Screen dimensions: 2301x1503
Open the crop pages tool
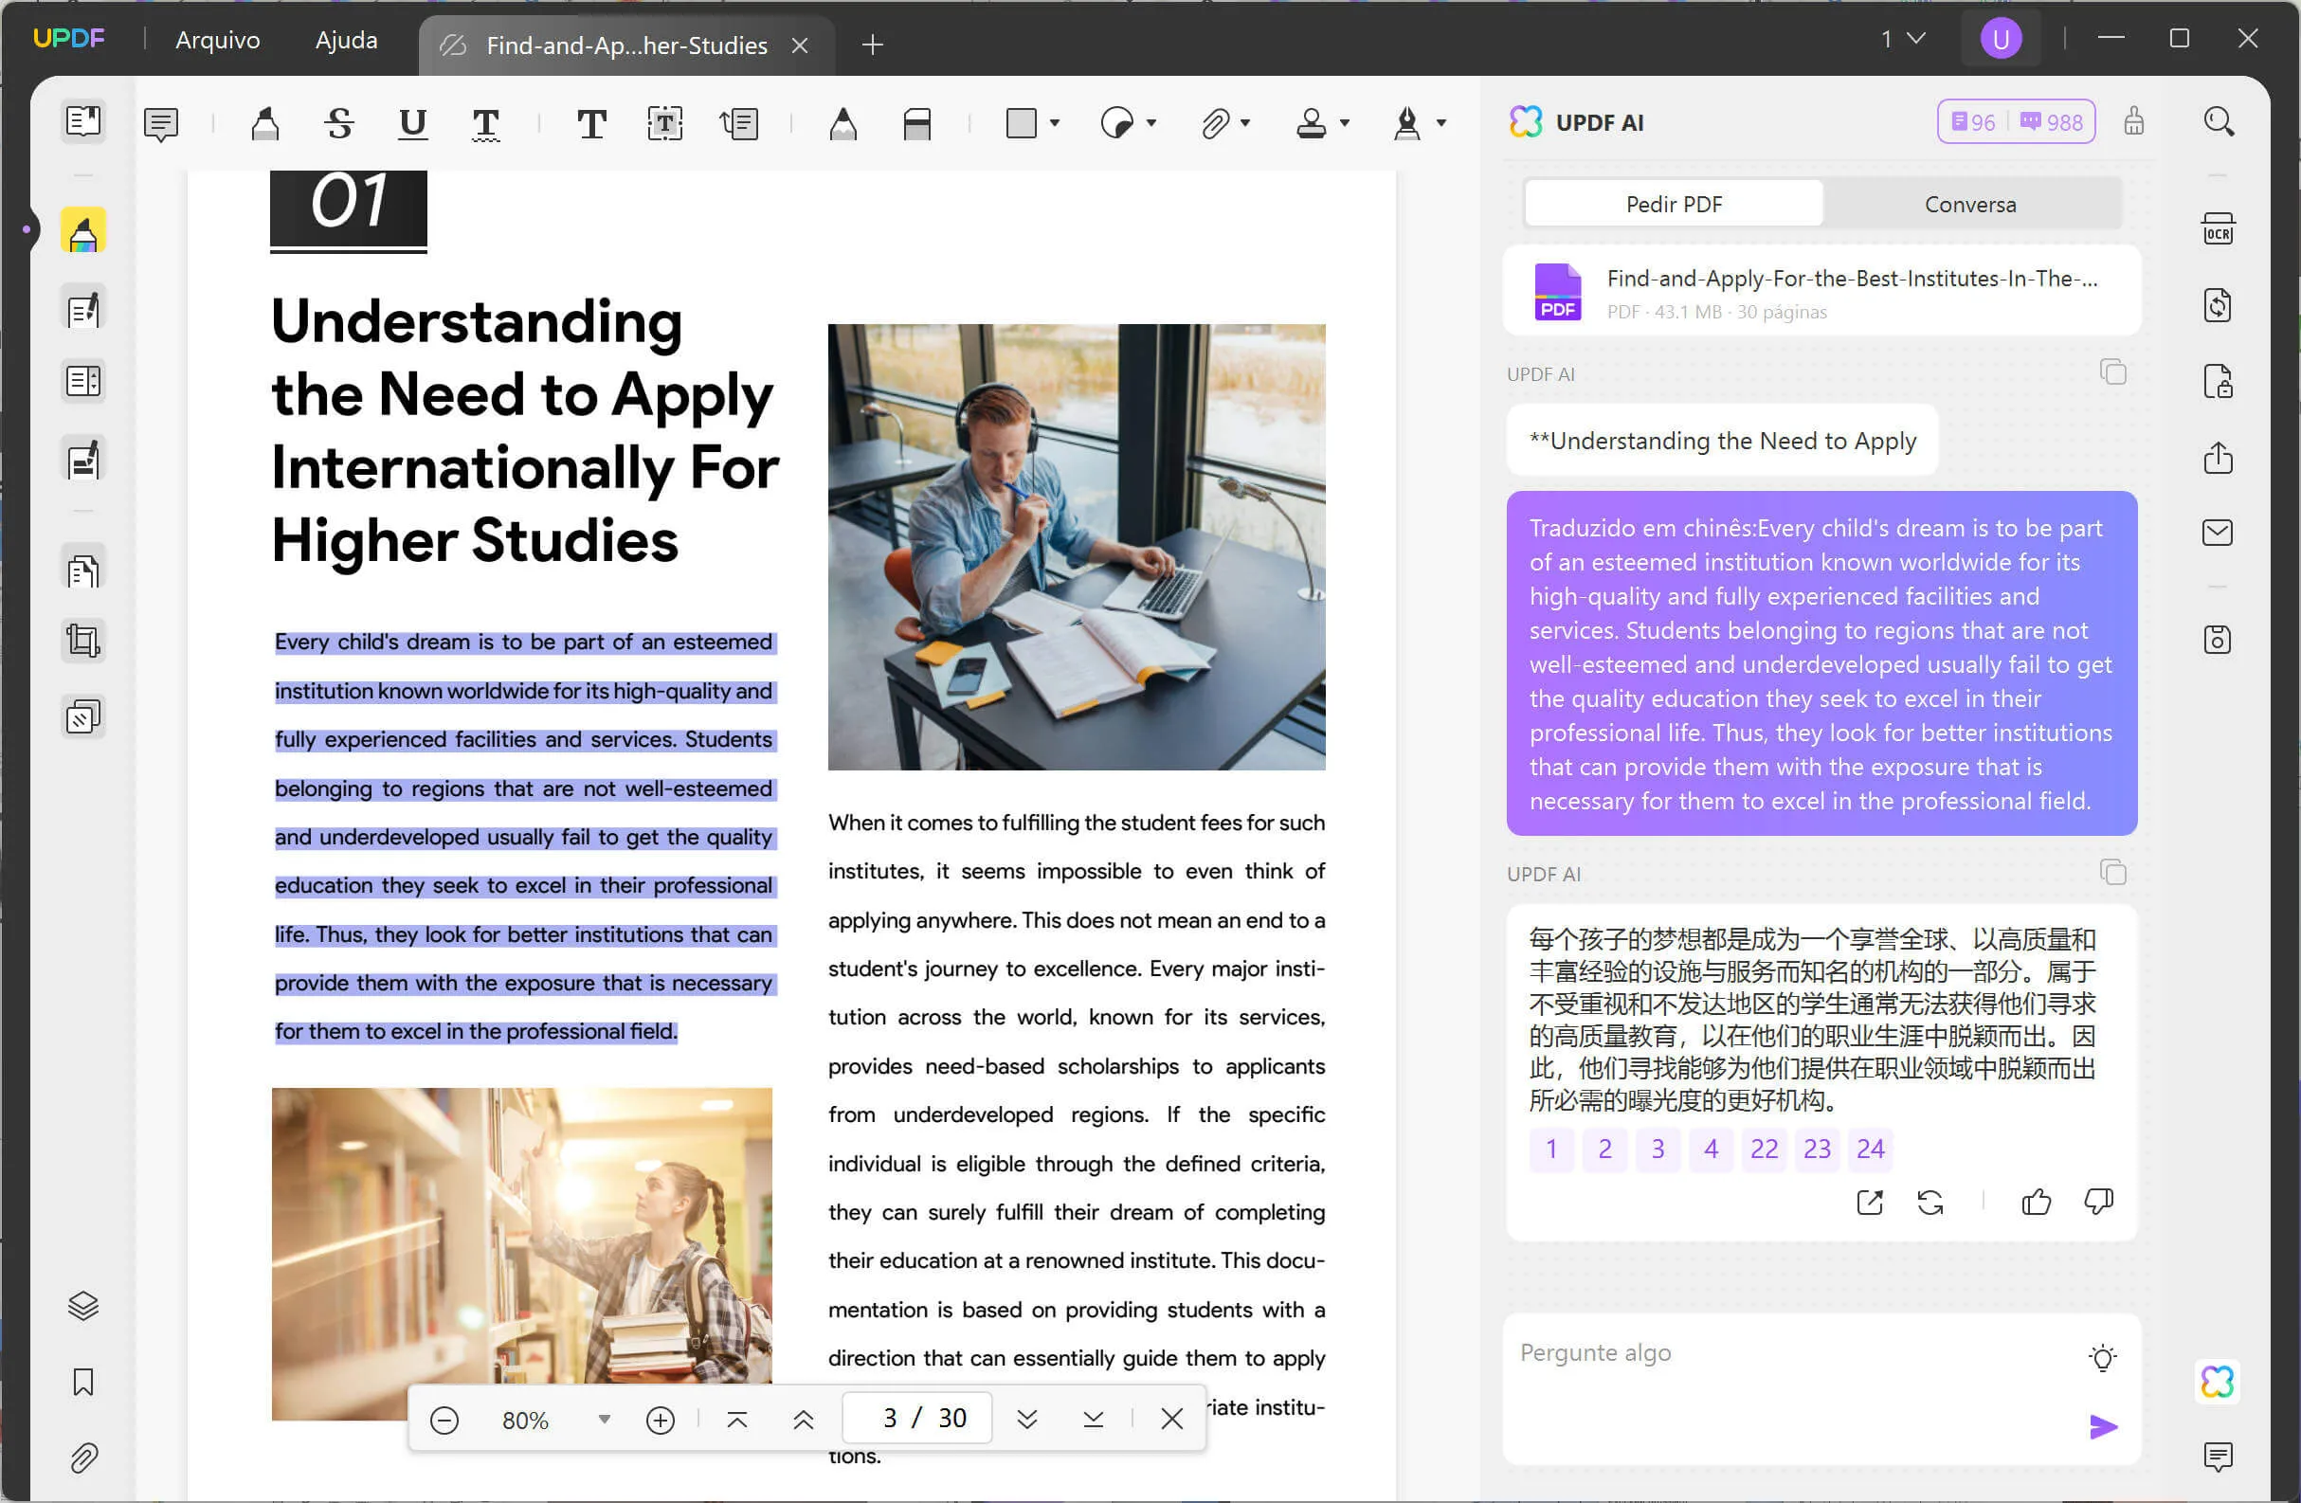coord(82,640)
